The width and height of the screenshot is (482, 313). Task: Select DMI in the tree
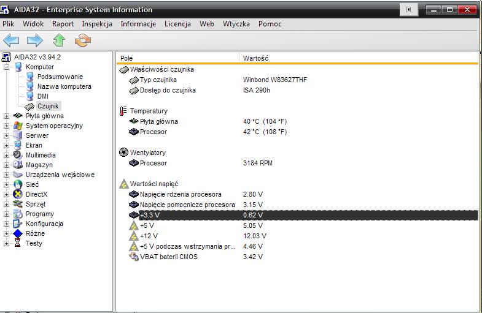[43, 96]
